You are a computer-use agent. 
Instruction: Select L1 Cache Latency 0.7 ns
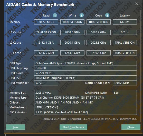pyautogui.click(x=125, y=32)
